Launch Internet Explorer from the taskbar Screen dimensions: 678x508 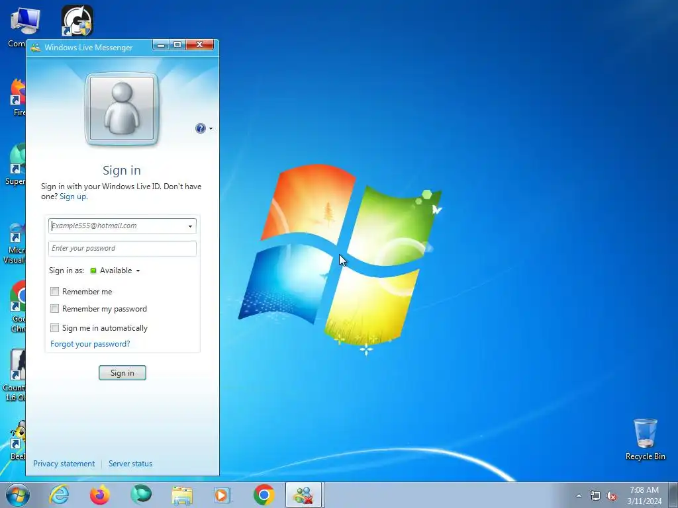(x=59, y=495)
